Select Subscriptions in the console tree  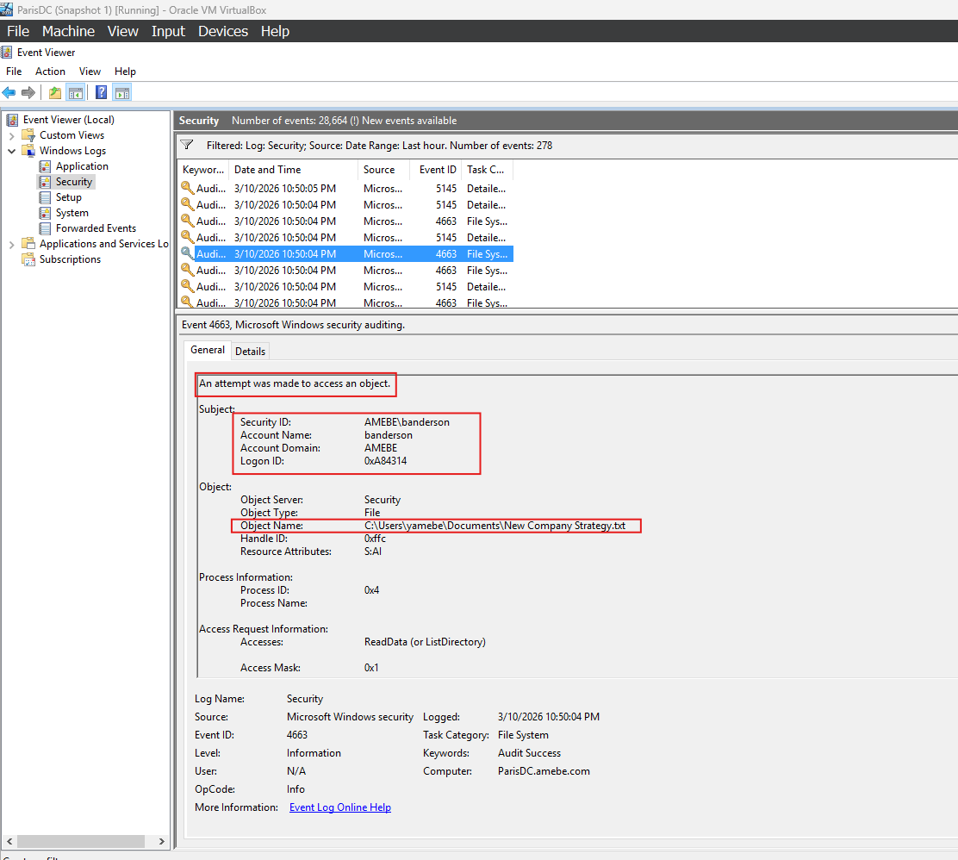71,259
